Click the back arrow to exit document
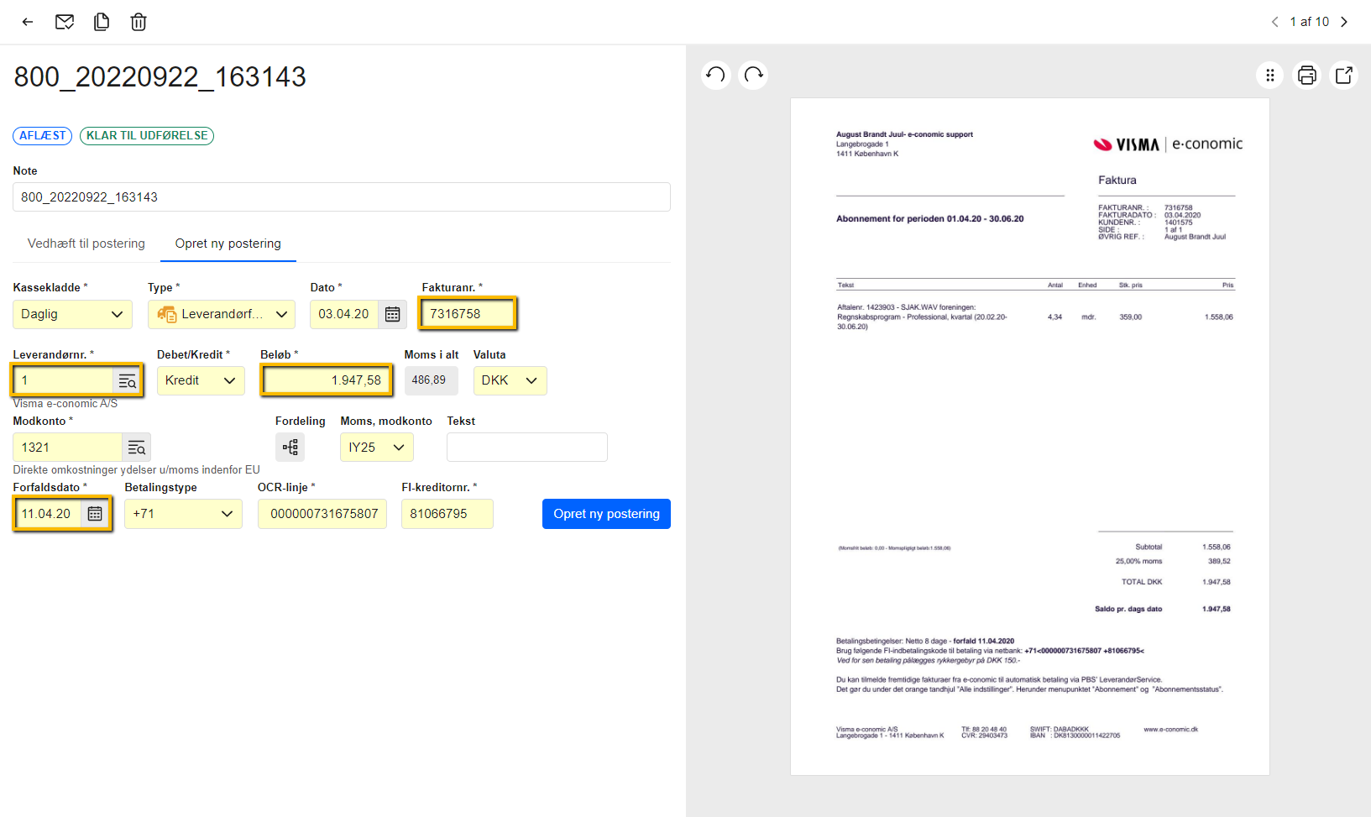 pyautogui.click(x=27, y=22)
